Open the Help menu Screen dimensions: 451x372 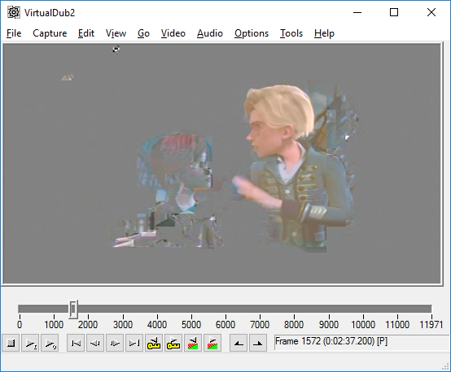[x=324, y=33]
